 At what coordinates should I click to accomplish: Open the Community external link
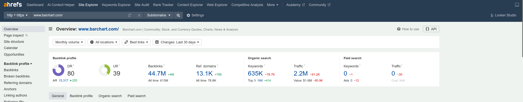click(319, 5)
